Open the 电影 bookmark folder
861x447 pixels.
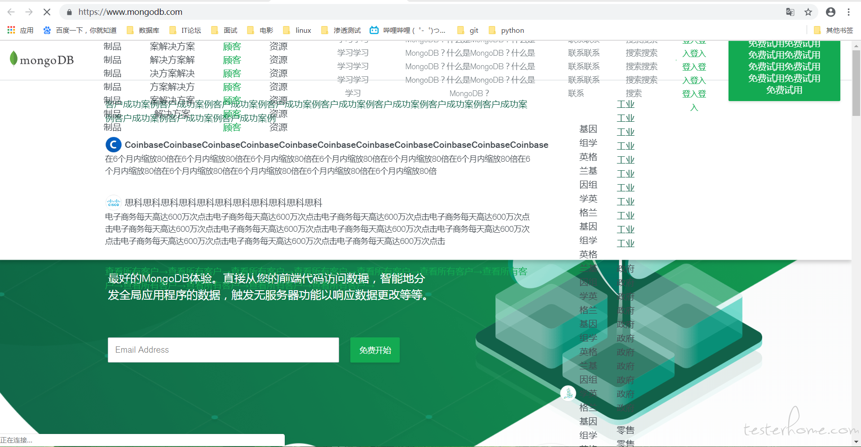(x=260, y=30)
